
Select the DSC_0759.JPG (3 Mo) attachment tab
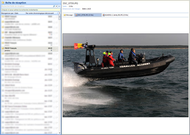88,15
